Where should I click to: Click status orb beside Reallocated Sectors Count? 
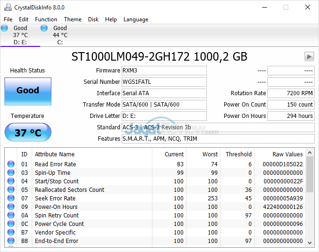[11, 190]
